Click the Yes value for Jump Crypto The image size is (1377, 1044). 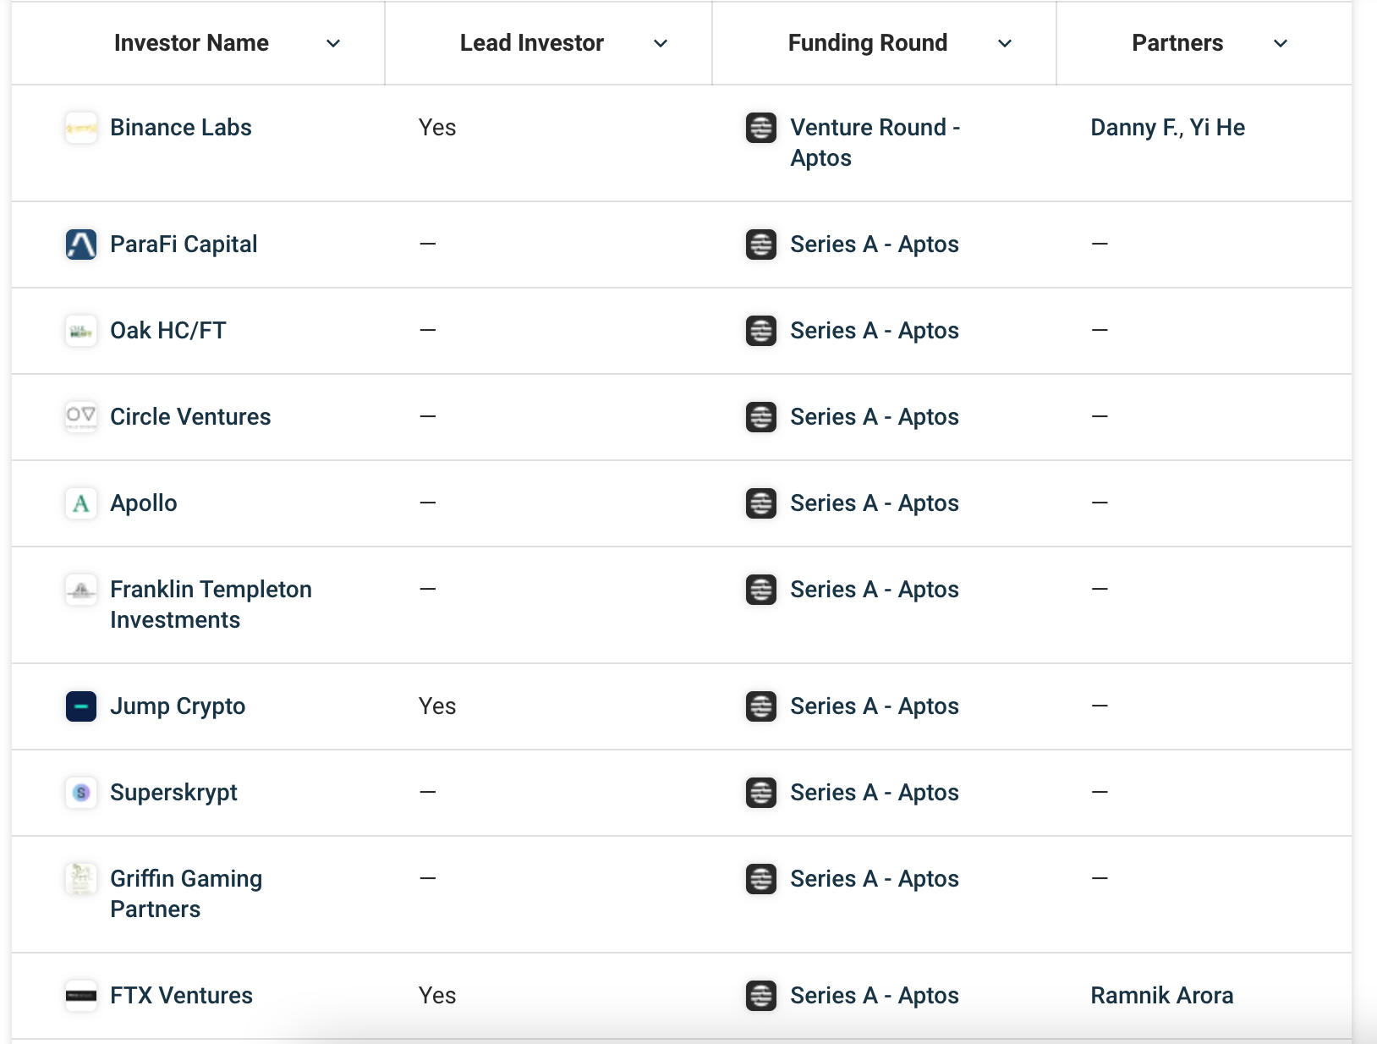click(437, 706)
